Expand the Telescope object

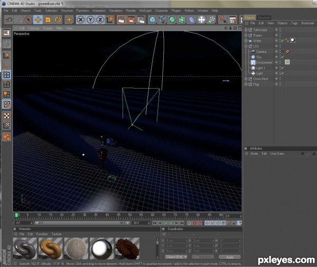click(246, 30)
